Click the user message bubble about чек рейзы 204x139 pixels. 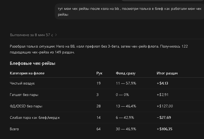pyautogui.click(x=129, y=11)
